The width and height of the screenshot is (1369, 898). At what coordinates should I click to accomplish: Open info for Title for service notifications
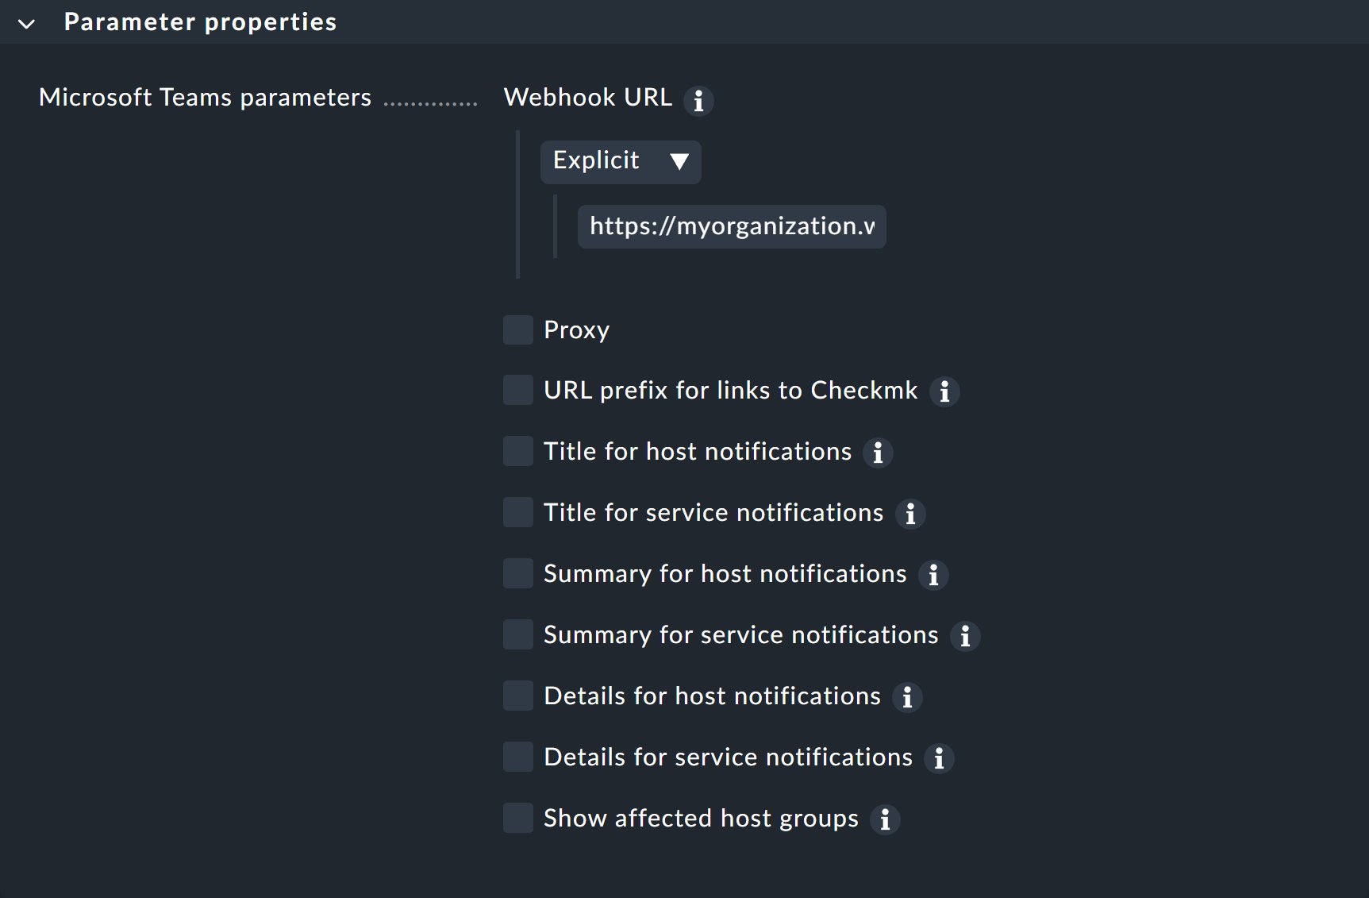[911, 514]
